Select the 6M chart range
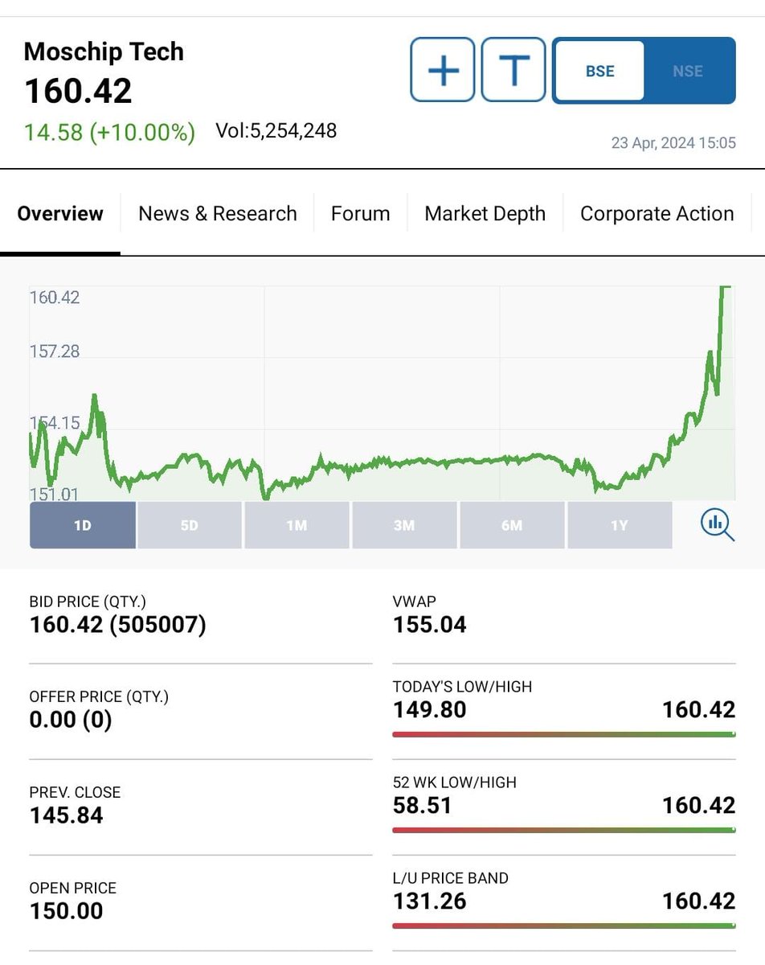The image size is (765, 965). click(512, 525)
